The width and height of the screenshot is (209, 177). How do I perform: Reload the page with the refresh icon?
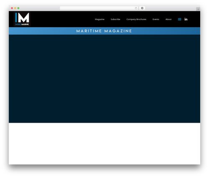coord(136,8)
